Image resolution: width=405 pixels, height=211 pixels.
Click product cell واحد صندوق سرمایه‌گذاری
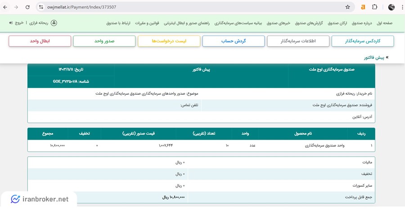324,145
